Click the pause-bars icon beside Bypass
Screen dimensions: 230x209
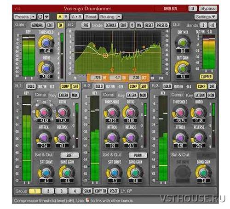coord(193,8)
